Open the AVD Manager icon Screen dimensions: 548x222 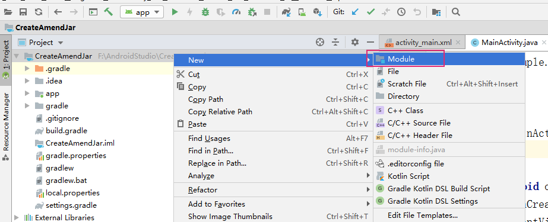click(302, 12)
